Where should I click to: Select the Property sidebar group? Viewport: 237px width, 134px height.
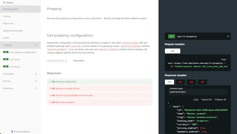point(20,45)
